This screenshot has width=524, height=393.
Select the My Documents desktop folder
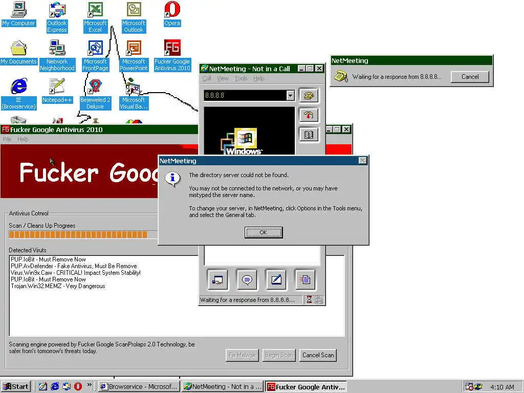(18, 53)
